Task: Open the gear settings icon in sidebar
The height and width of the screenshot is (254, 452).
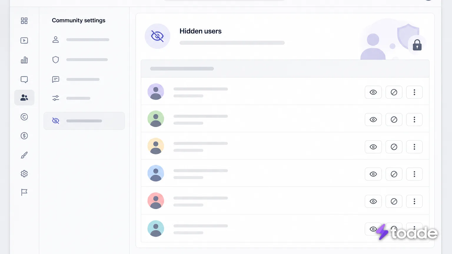Action: (x=24, y=174)
